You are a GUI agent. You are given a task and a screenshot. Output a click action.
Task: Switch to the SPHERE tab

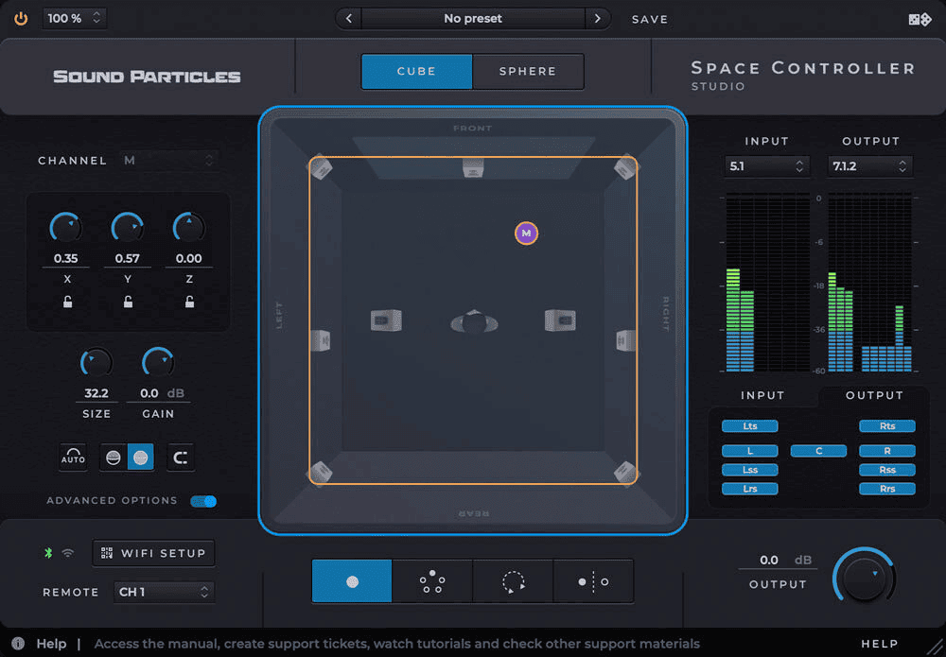[527, 71]
